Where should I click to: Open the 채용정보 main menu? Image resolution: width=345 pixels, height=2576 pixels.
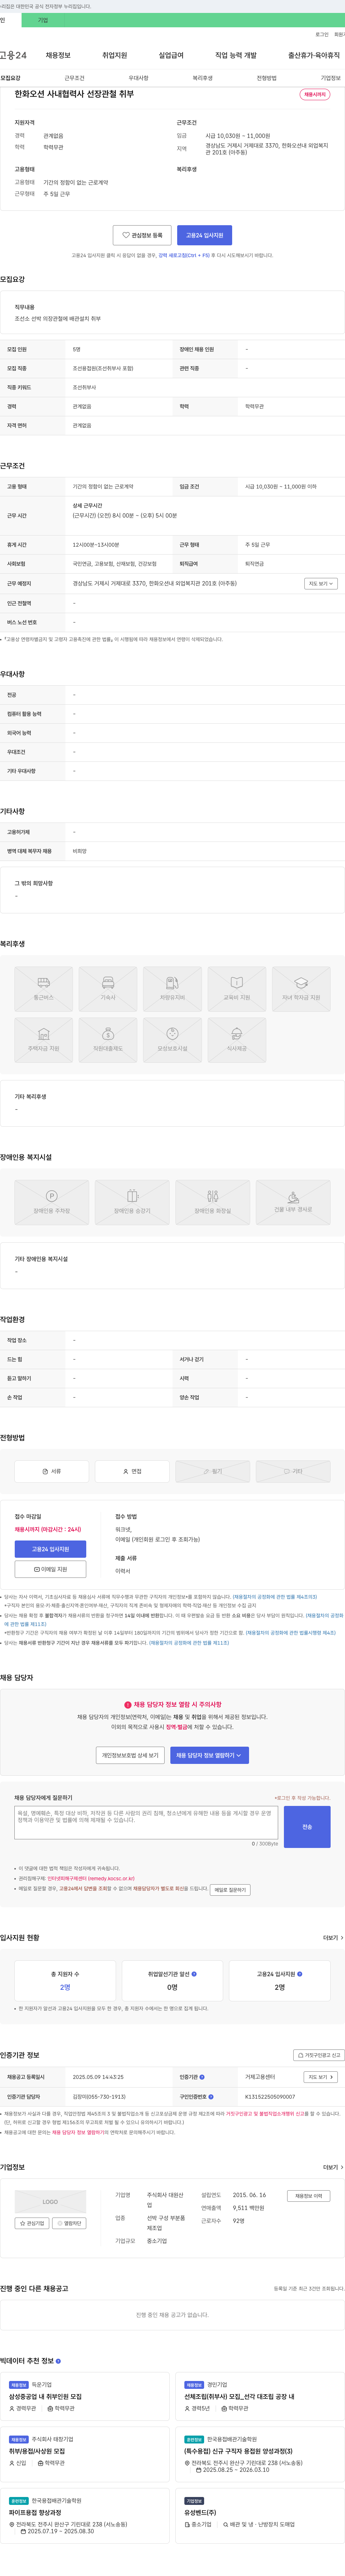(x=58, y=55)
